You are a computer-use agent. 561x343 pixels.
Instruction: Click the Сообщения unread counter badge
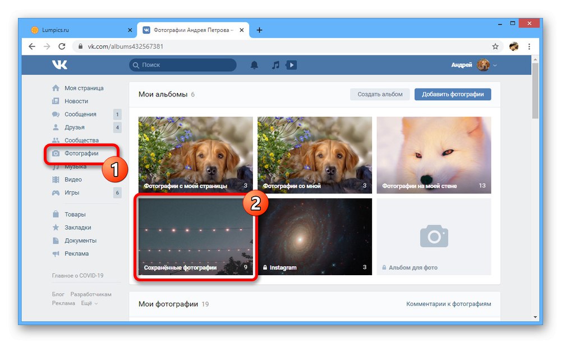click(117, 114)
